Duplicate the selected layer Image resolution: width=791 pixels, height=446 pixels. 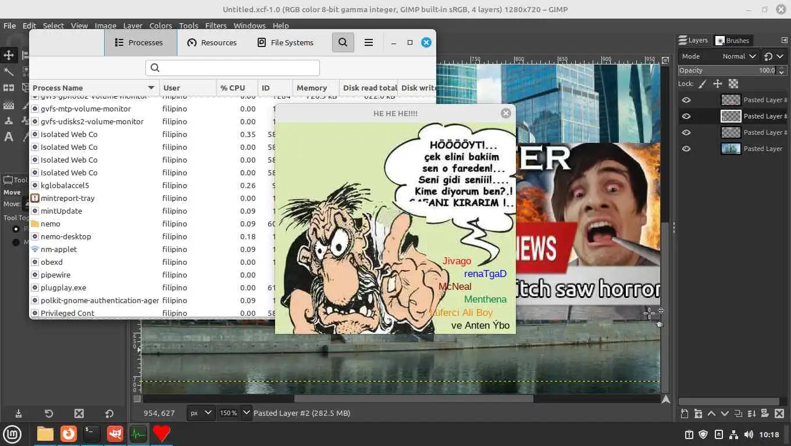coord(737,413)
